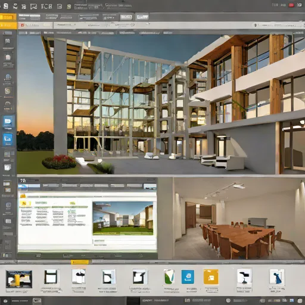
Task: Select the blue square library item
Action: [x=188, y=277]
